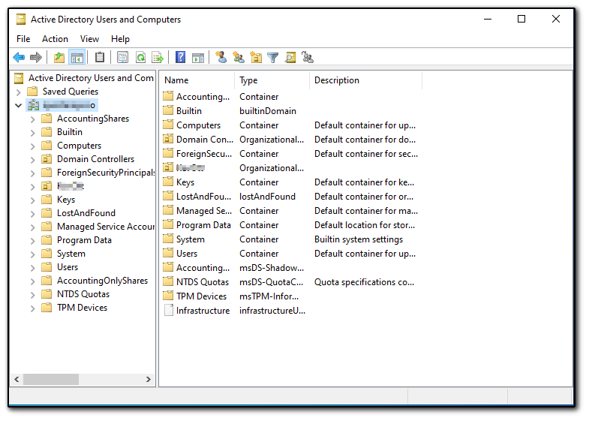Open the Properties toolbar icon
This screenshot has height=421, width=589.
point(122,58)
